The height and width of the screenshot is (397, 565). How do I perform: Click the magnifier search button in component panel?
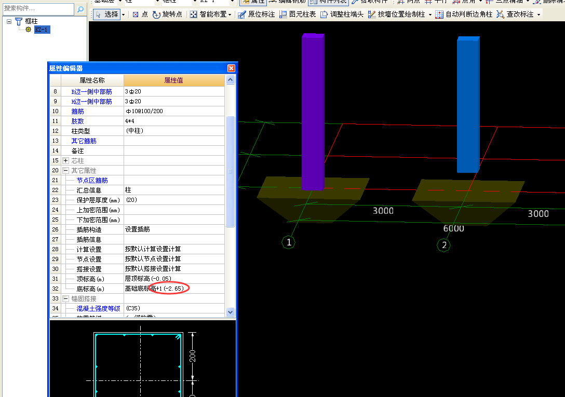(80, 9)
